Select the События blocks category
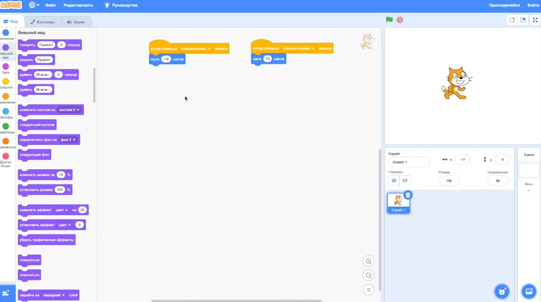 (6, 83)
